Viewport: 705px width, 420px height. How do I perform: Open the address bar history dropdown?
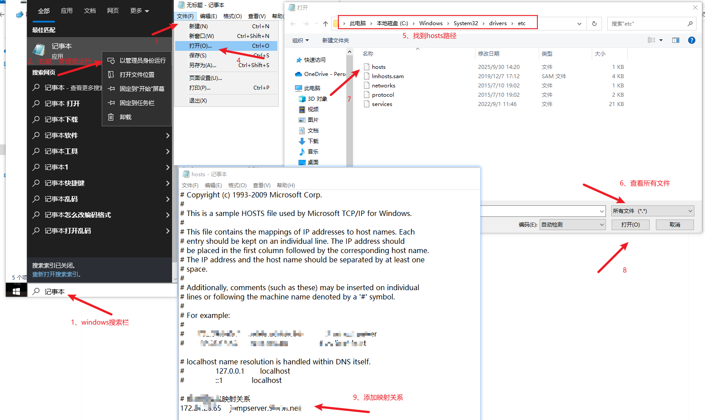pyautogui.click(x=579, y=23)
